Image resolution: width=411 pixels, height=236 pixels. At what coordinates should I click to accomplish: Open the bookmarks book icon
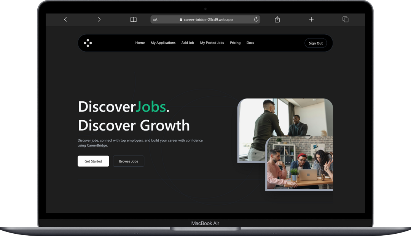click(133, 19)
